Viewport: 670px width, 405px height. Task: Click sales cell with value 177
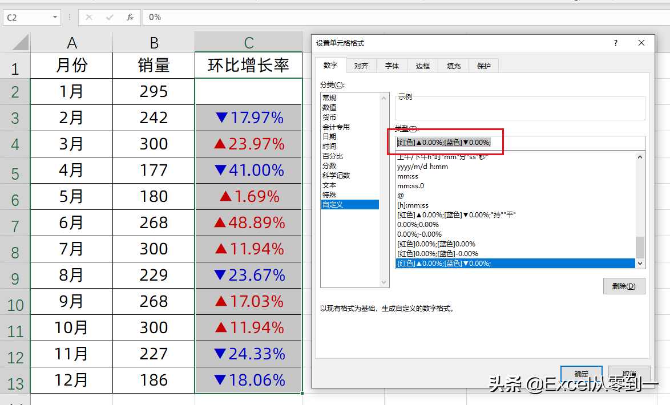click(154, 170)
